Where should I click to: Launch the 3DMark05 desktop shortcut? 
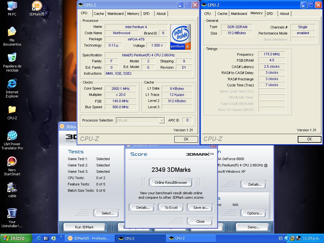coord(37,8)
